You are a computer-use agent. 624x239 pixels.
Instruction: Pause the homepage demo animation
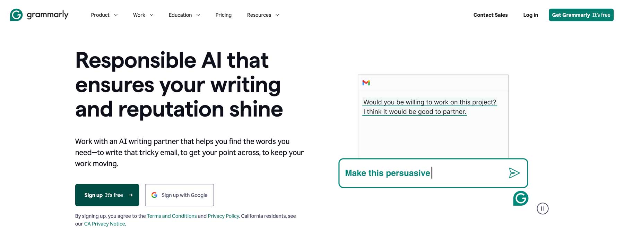tap(543, 208)
